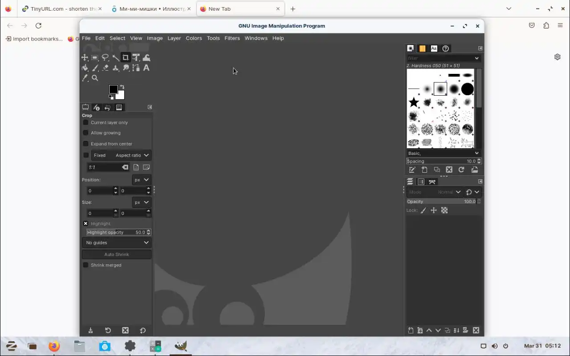Toggle the Fixed aspect ratio checkbox

(86, 155)
